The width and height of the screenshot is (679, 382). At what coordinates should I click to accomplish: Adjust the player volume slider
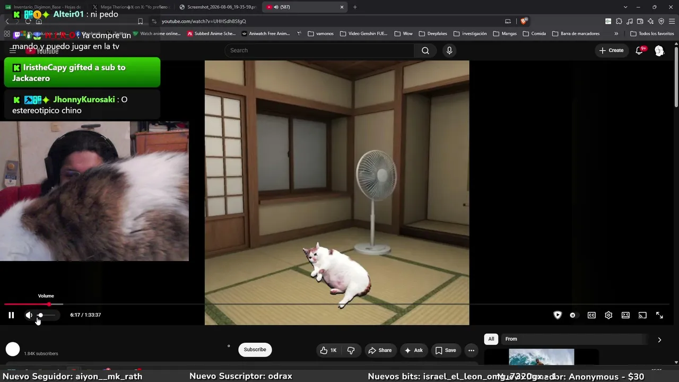(46, 315)
